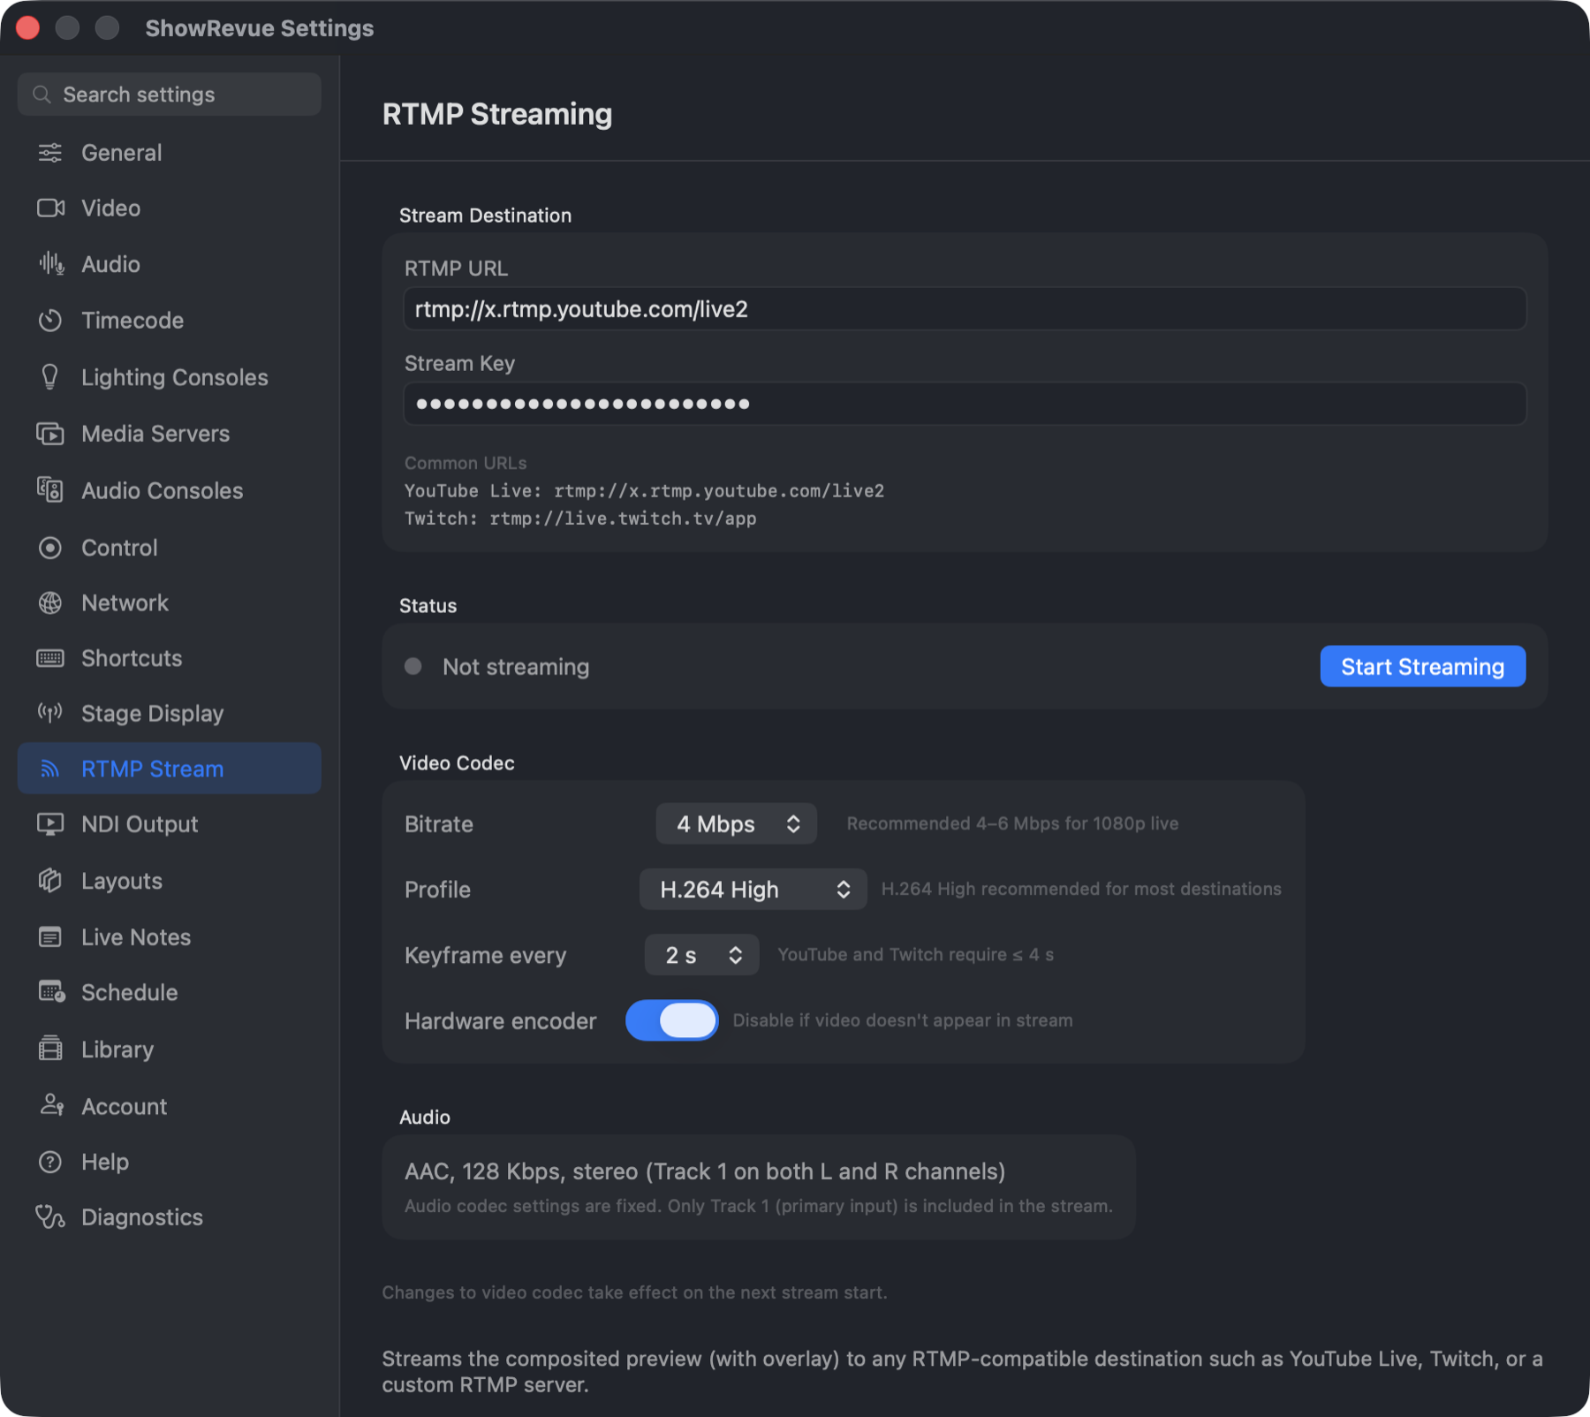Click into the RTMP URL field

[965, 309]
